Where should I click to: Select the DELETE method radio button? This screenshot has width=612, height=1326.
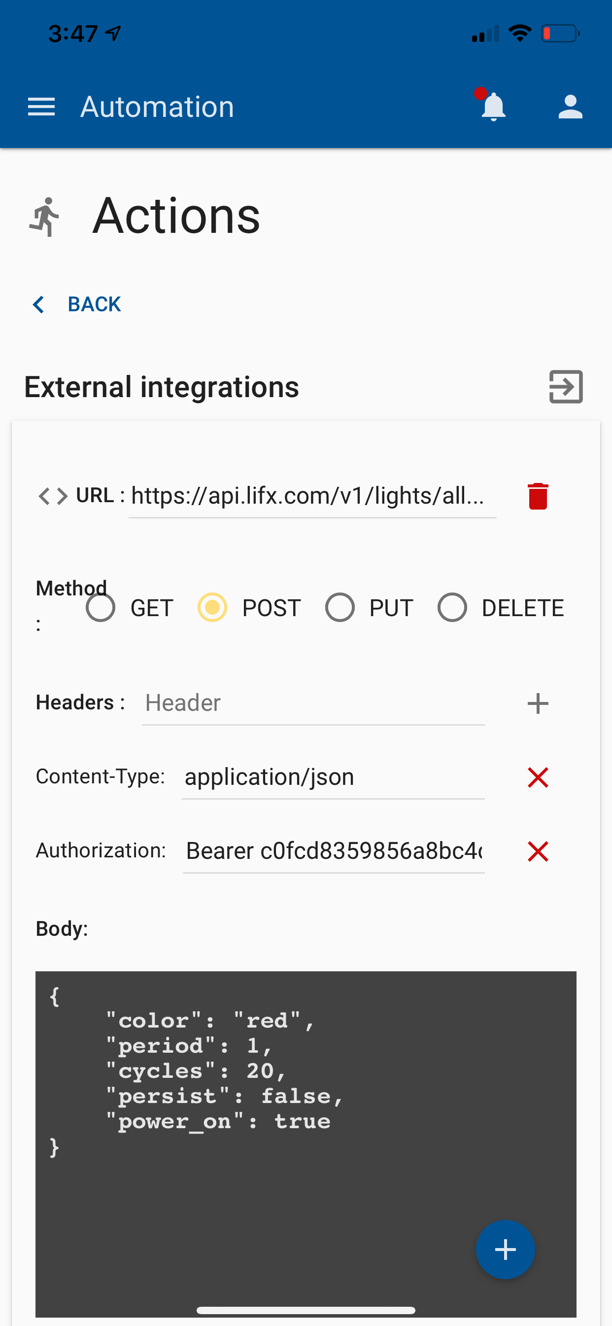tap(452, 607)
